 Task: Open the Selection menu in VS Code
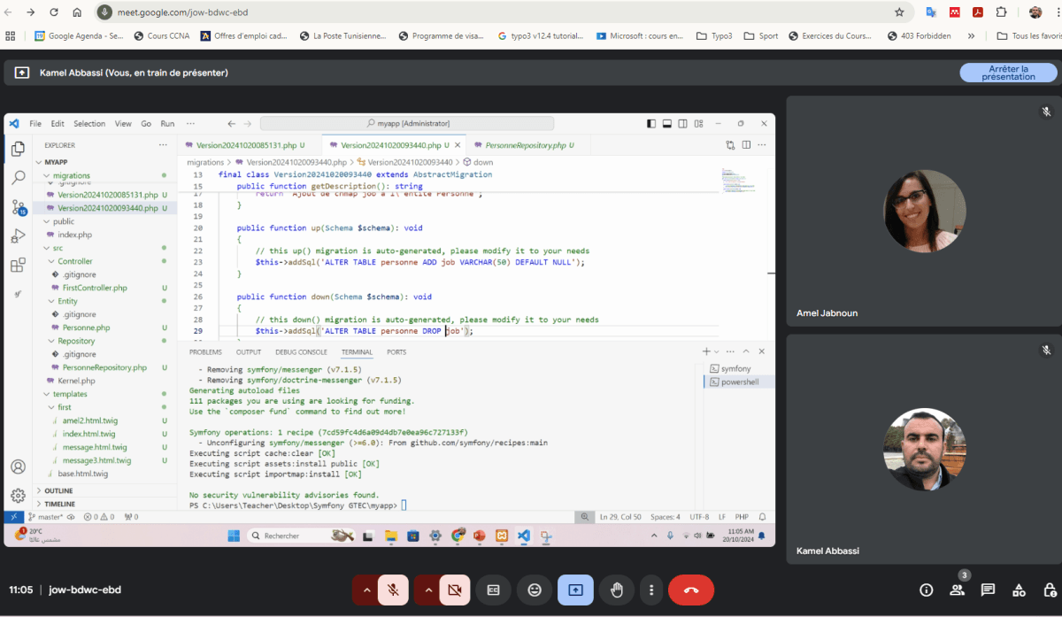pyautogui.click(x=89, y=124)
